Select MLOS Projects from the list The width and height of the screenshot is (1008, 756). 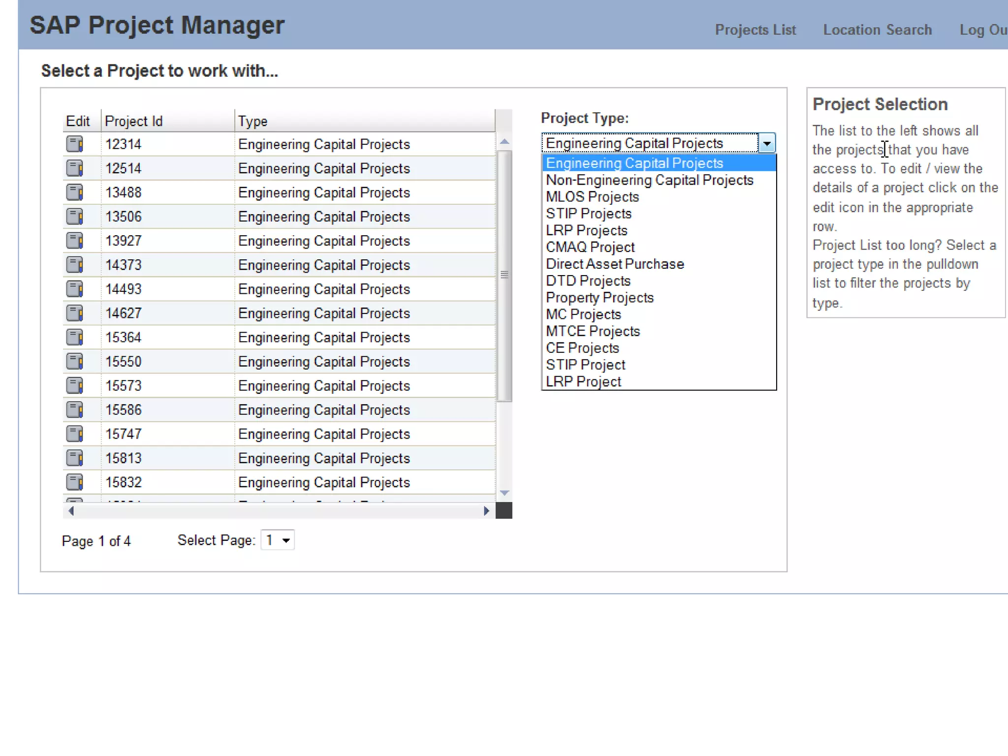(x=592, y=197)
